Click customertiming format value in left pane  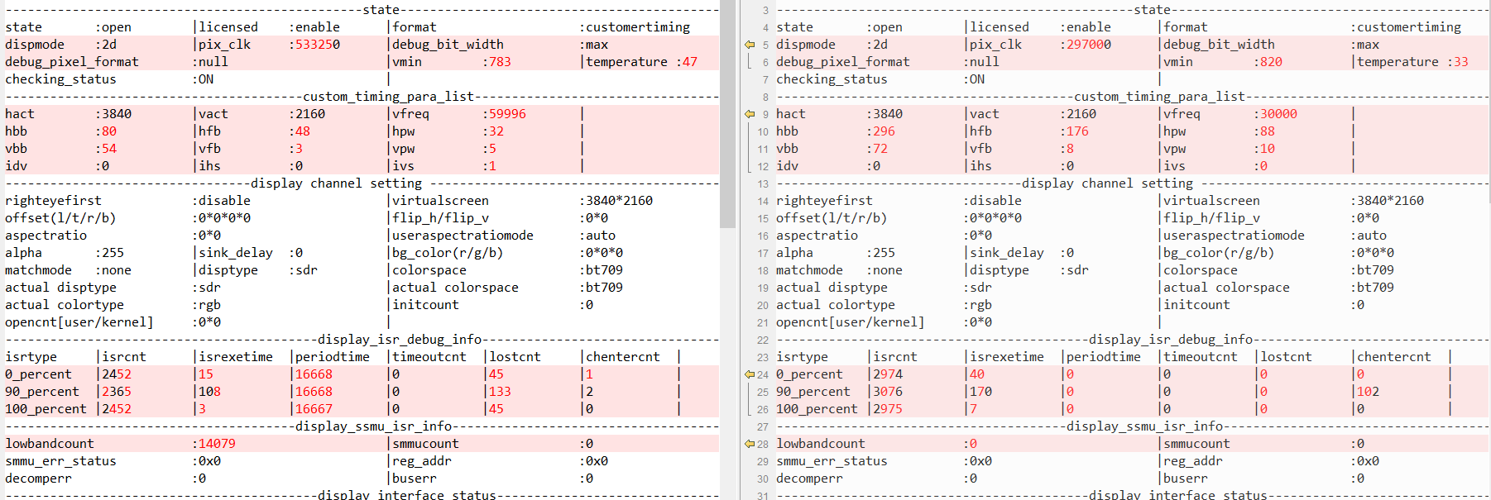point(638,27)
